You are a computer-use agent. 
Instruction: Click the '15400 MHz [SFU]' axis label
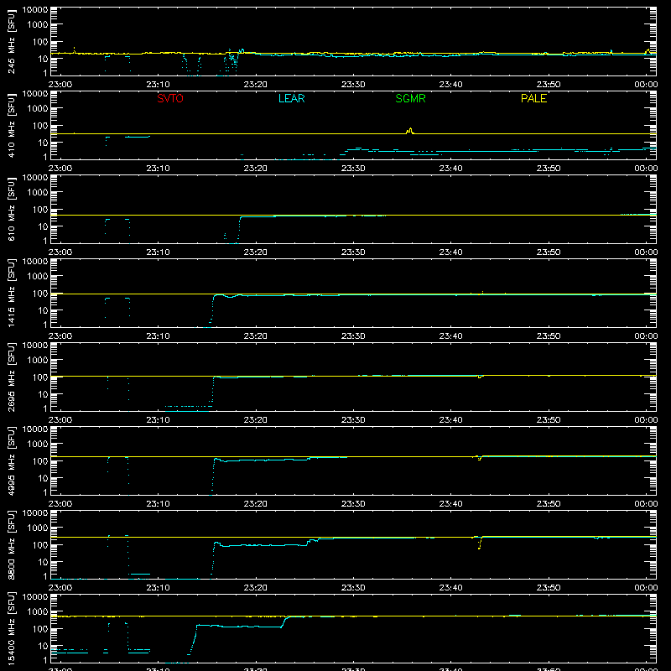coord(12,628)
